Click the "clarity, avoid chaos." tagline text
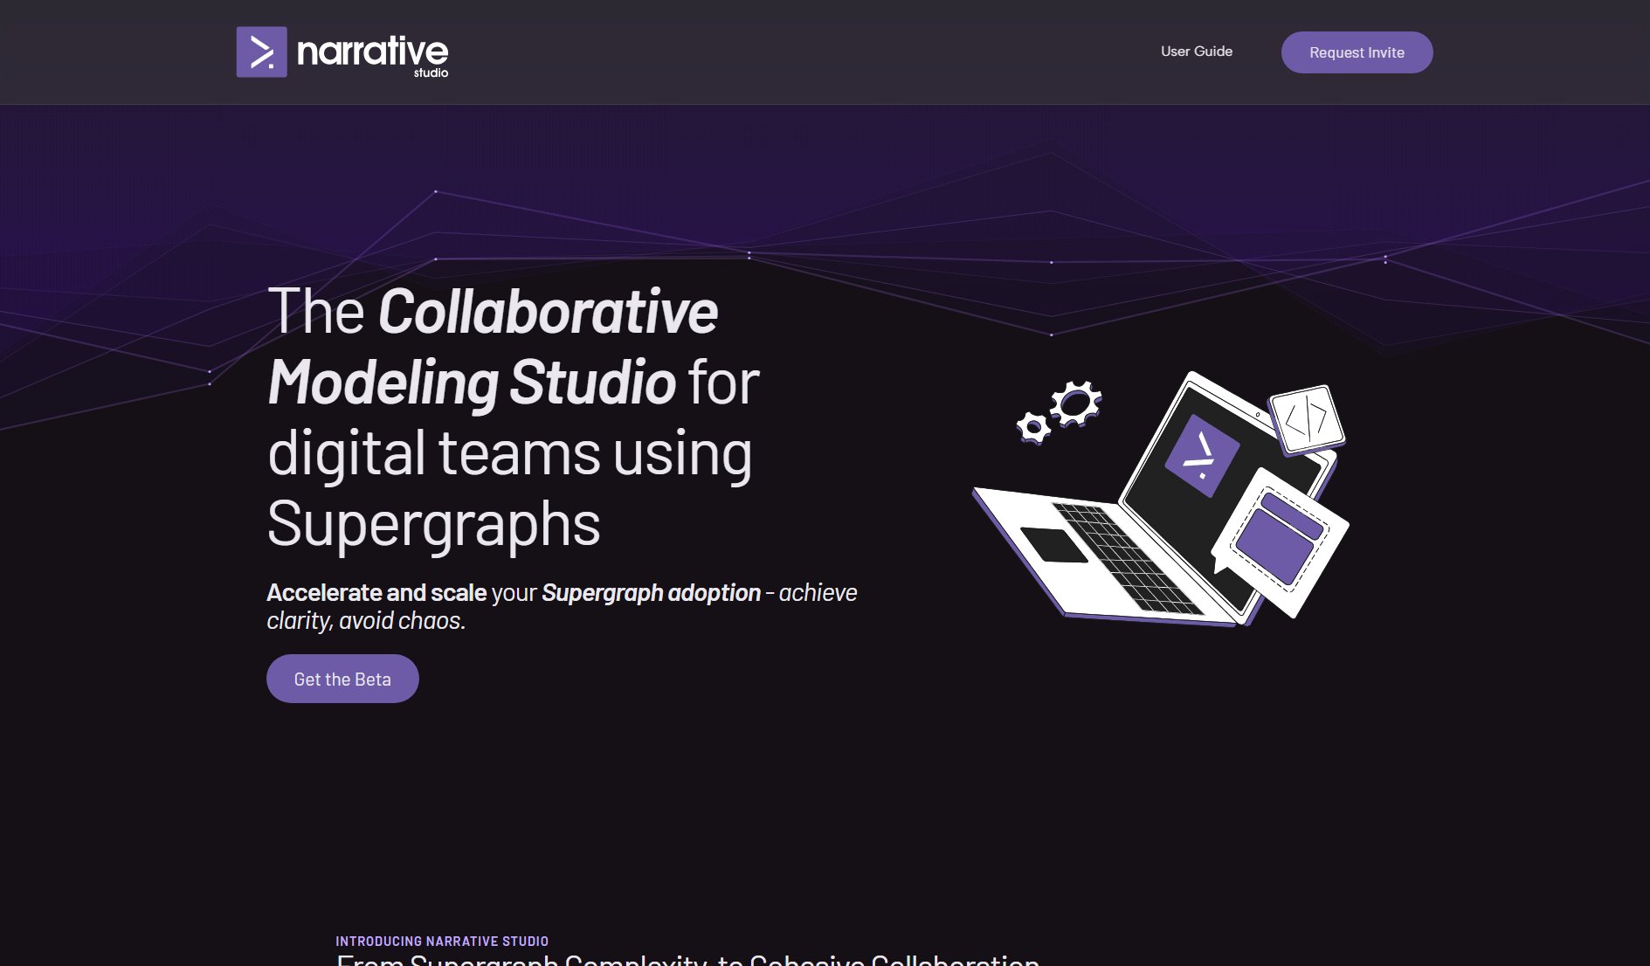This screenshot has height=966, width=1650. click(x=366, y=621)
